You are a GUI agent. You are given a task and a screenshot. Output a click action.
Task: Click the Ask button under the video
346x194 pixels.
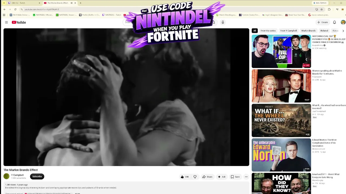222,177
